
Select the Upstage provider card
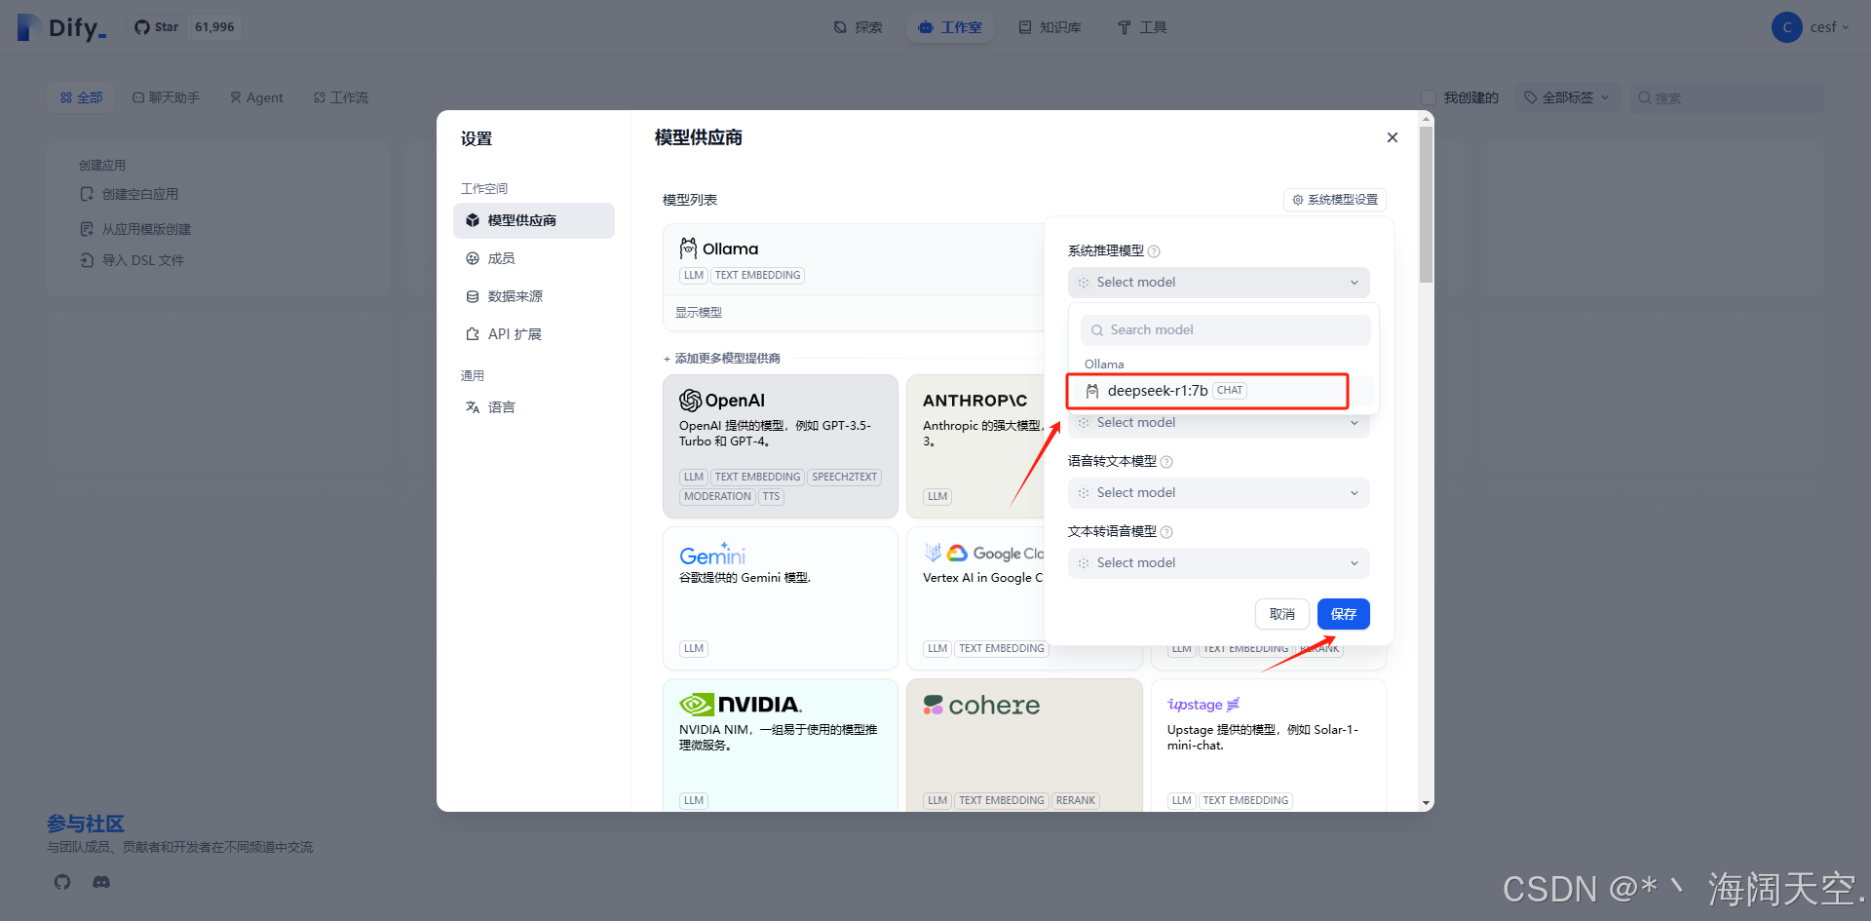(x=1269, y=746)
